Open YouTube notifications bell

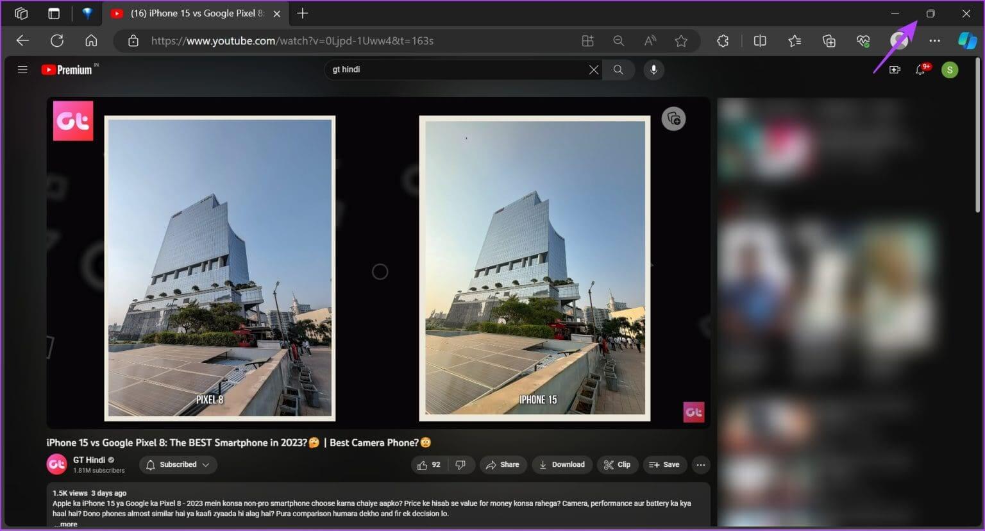coord(922,69)
